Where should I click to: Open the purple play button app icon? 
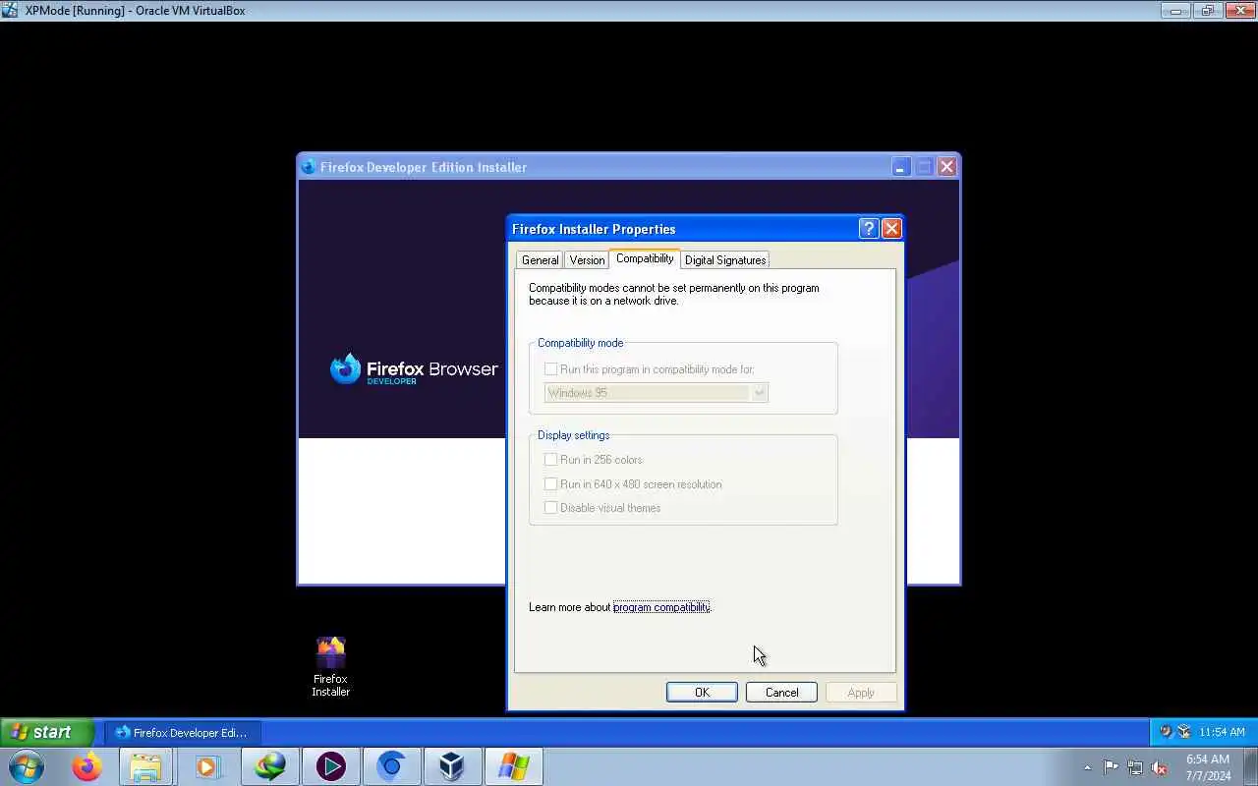coord(330,766)
